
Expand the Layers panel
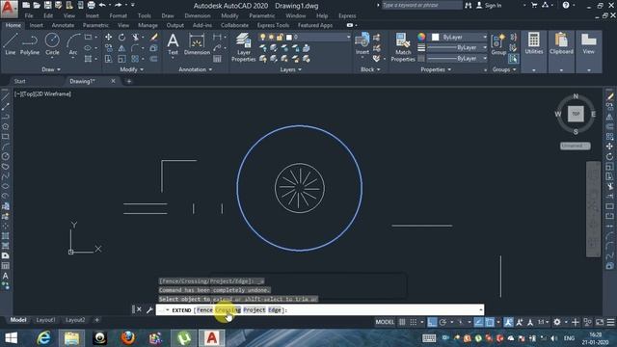(291, 69)
